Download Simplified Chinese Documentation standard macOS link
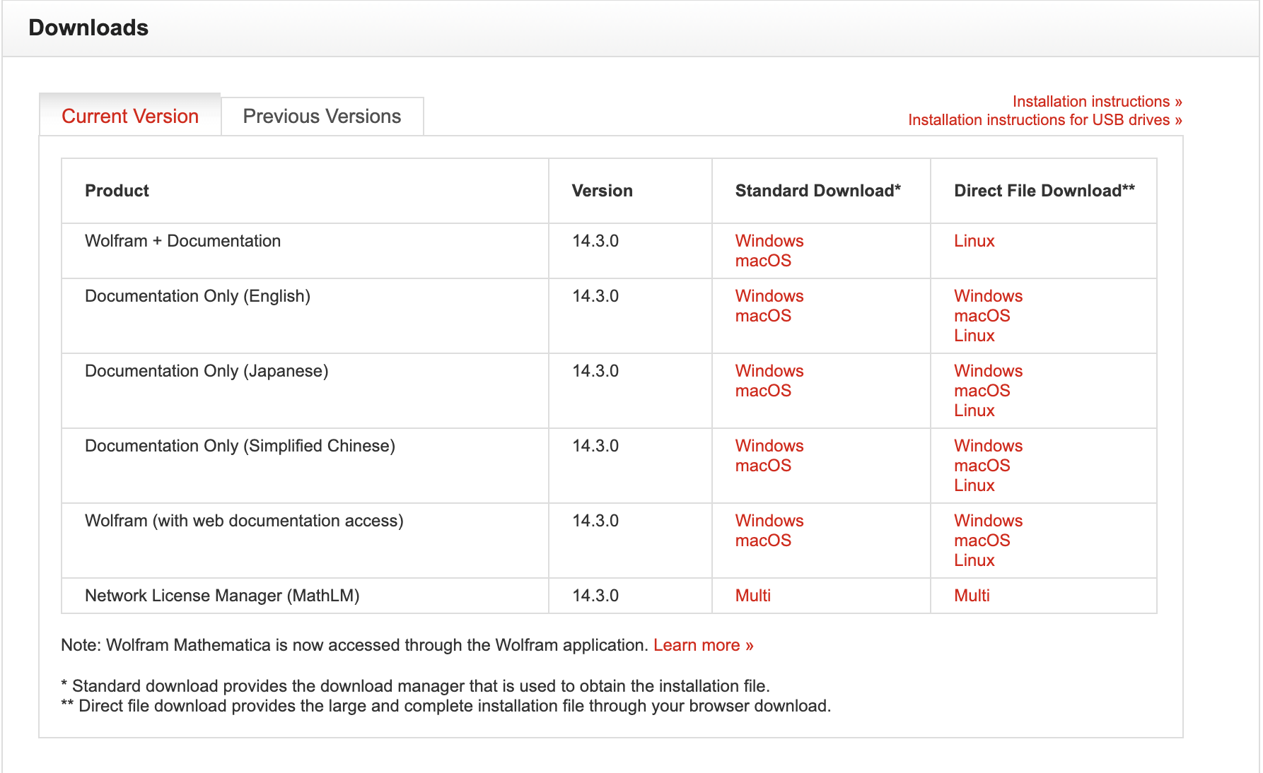Viewport: 1263px width, 773px height. point(763,466)
